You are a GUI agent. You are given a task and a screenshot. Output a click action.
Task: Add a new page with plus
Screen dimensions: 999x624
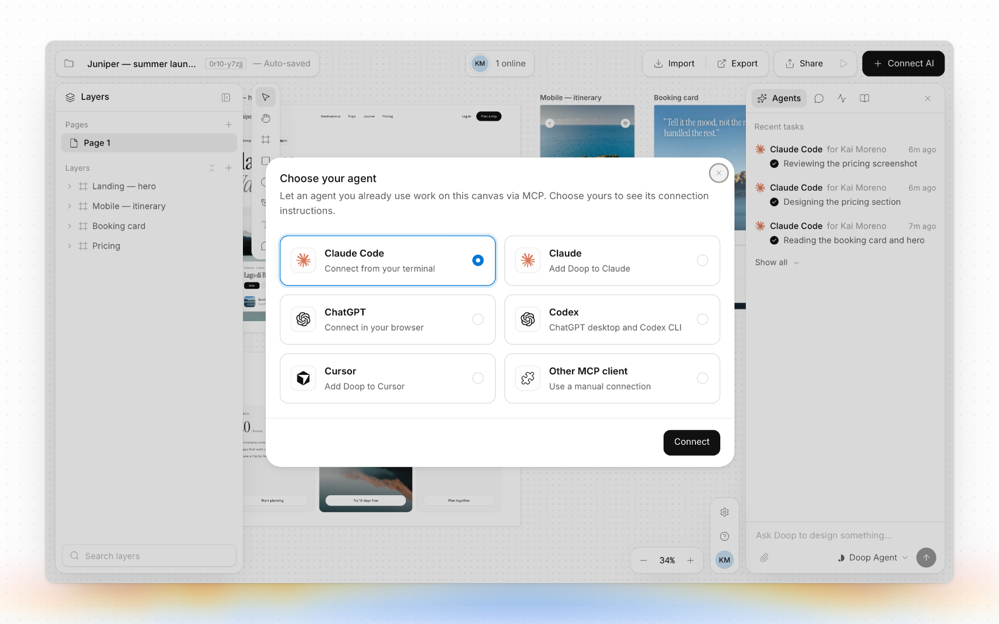click(229, 124)
